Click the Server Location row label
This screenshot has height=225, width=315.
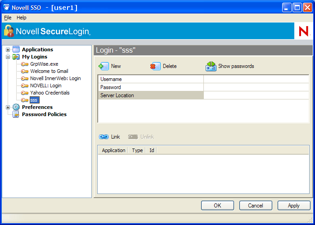pyautogui.click(x=151, y=95)
